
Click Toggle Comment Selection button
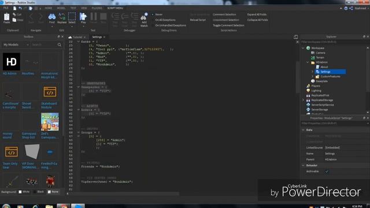pos(228,25)
